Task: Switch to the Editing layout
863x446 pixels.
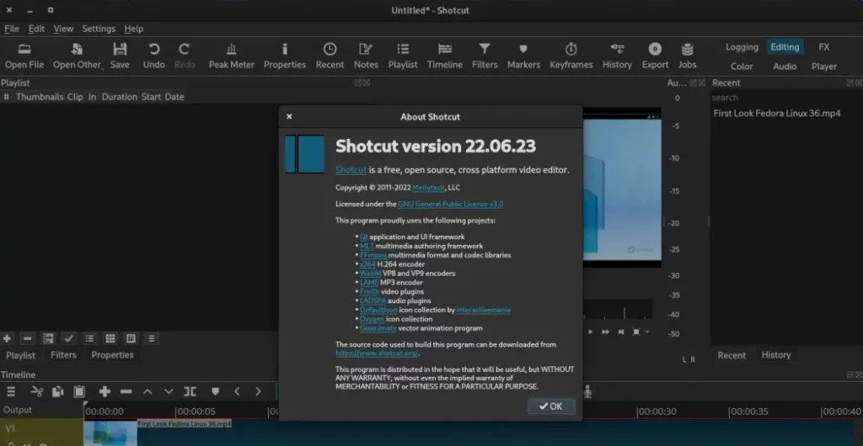Action: (785, 47)
